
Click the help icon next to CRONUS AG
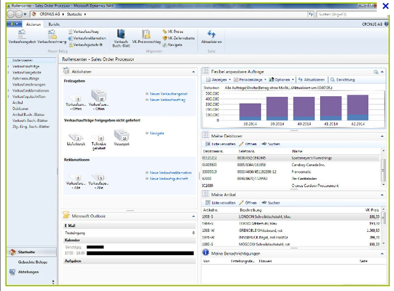386,24
